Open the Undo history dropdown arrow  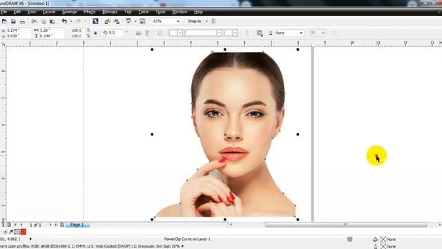[x=71, y=21]
